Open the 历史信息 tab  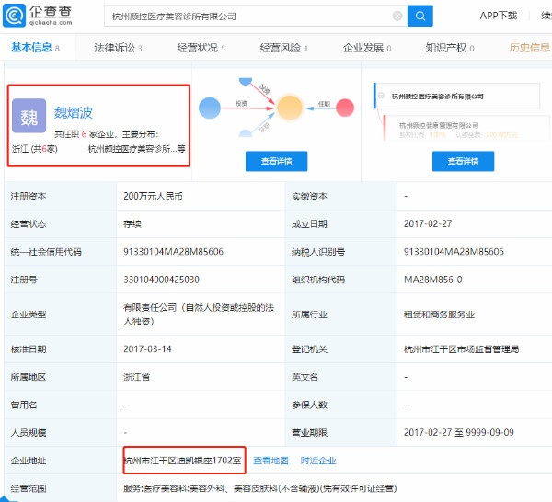pyautogui.click(x=530, y=48)
